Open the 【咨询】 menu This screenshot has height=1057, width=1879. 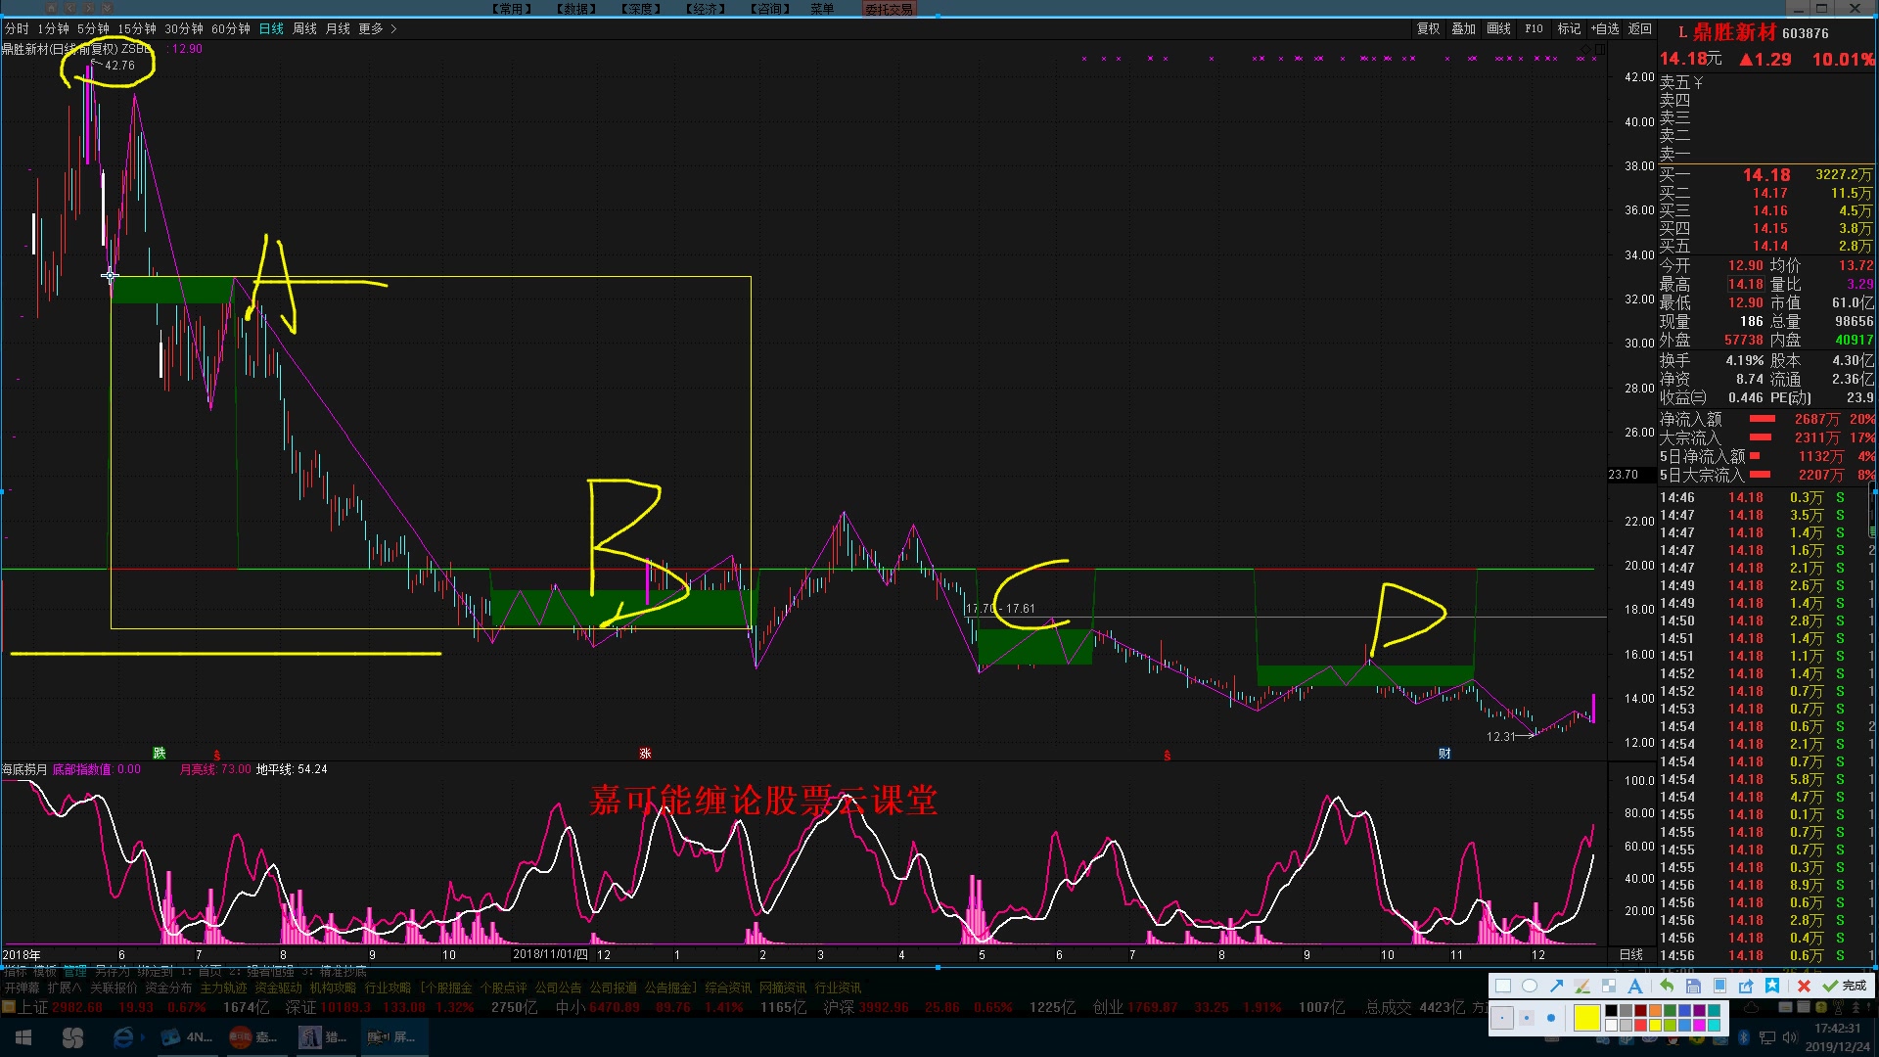(x=770, y=9)
